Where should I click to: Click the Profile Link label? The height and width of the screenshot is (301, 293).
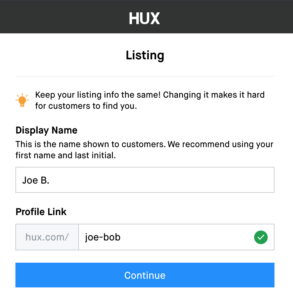(41, 212)
